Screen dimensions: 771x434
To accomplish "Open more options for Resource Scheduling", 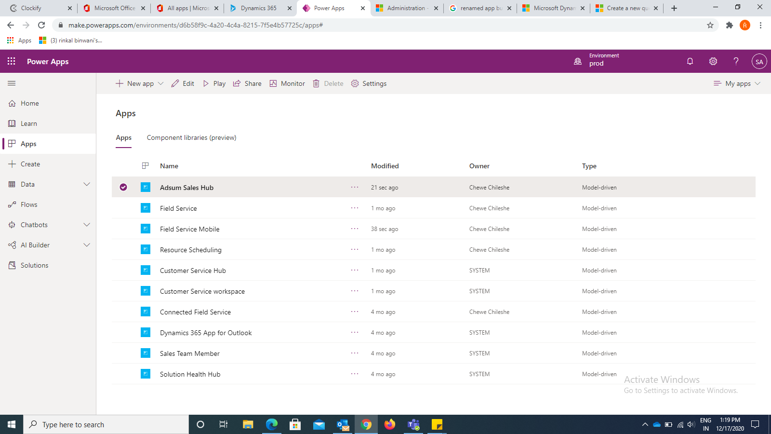I will click(x=355, y=249).
